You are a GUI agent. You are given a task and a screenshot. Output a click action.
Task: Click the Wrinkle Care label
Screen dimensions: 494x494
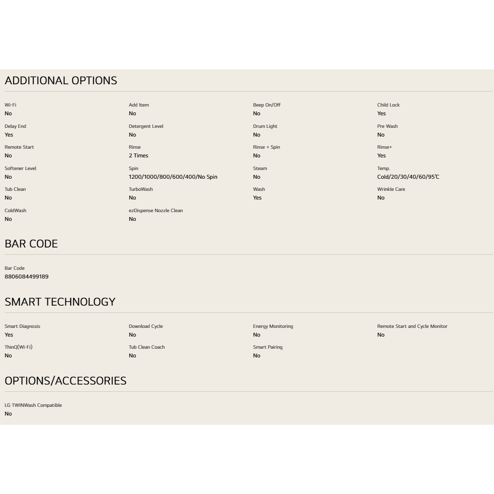tap(391, 189)
